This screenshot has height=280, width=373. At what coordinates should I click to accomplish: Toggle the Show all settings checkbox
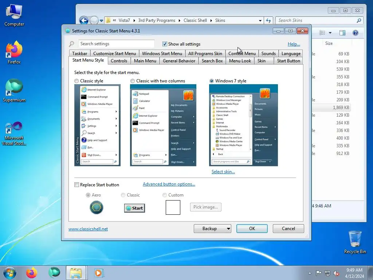(x=165, y=44)
